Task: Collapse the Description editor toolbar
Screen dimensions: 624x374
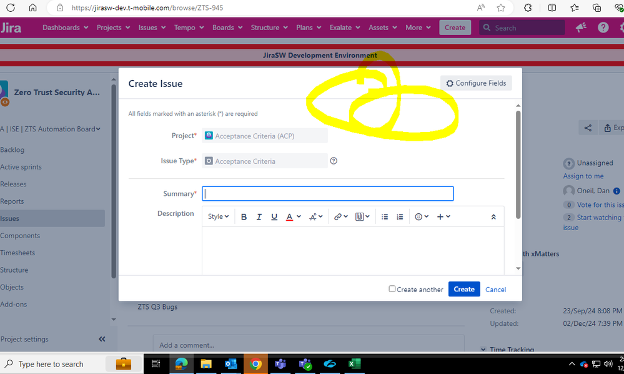Action: coord(493,216)
